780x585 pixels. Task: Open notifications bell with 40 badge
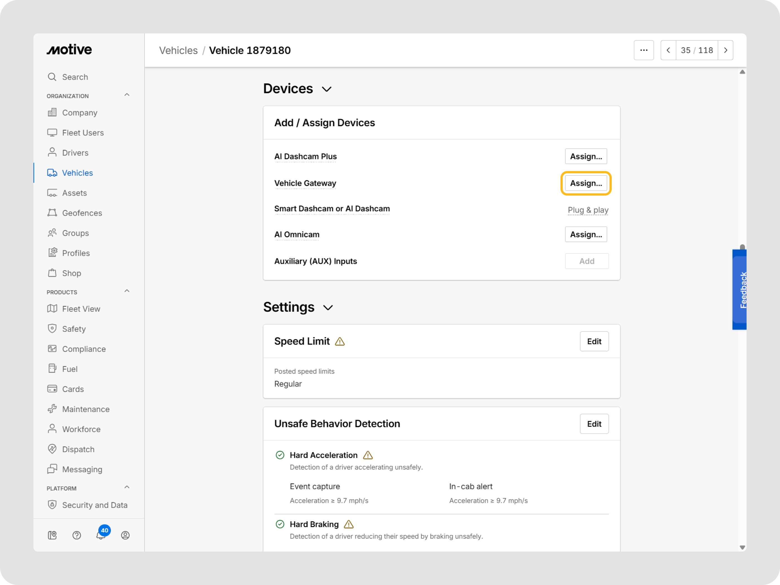point(101,535)
